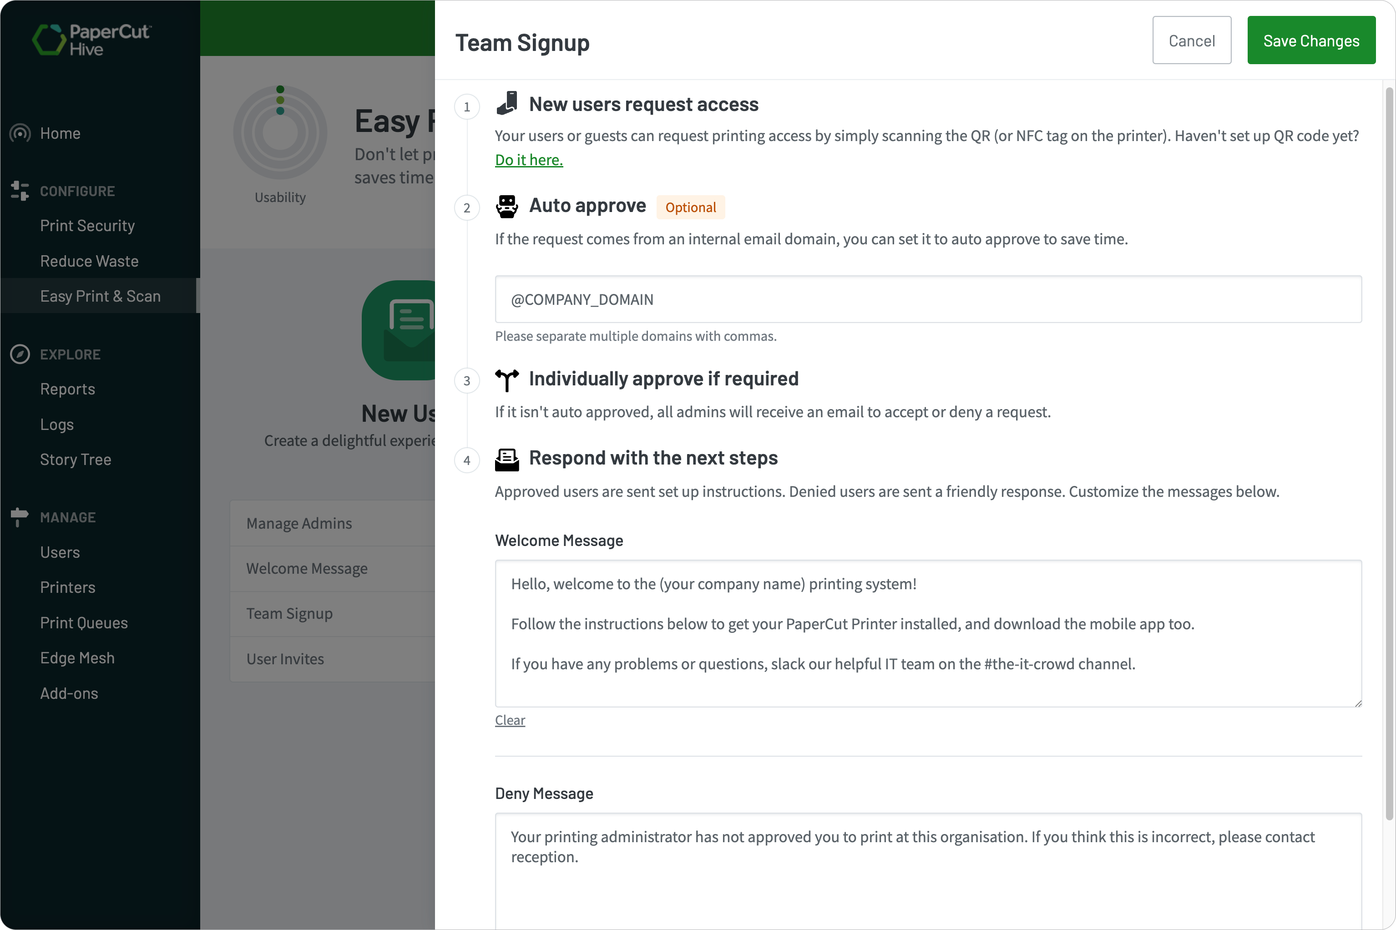Open Reports under Explore
This screenshot has height=930, width=1396.
tap(67, 389)
